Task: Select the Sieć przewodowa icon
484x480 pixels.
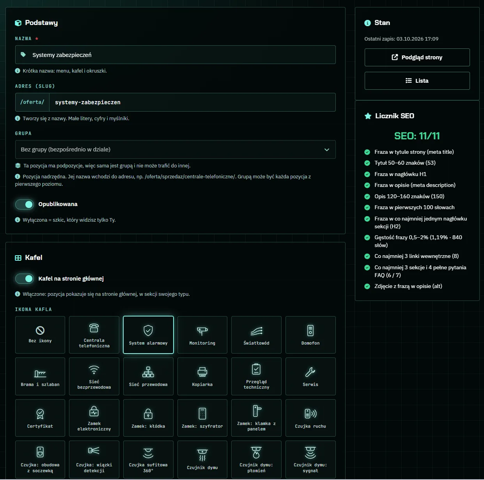Action: click(148, 377)
